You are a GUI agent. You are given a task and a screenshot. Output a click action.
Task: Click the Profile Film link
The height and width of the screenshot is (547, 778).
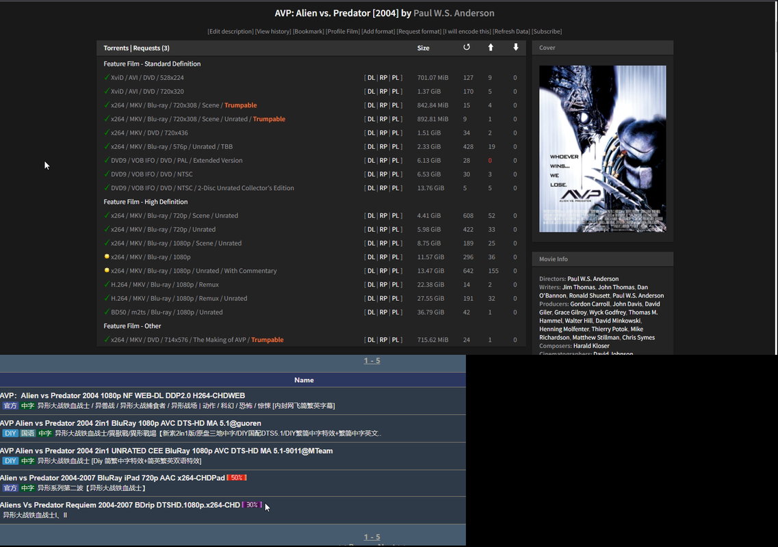pos(342,31)
